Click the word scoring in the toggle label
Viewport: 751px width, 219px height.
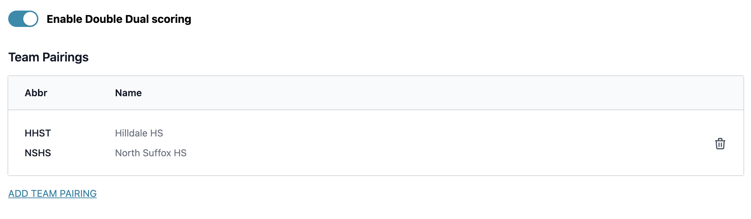click(x=171, y=19)
